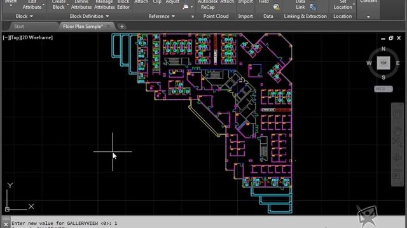407x228 pixels.
Task: Click Attach in the Reference panel
Action: coord(141,2)
